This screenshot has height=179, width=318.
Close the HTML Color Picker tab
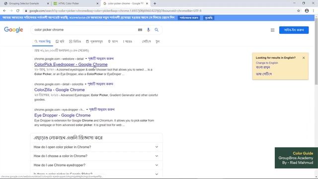(x=97, y=3)
